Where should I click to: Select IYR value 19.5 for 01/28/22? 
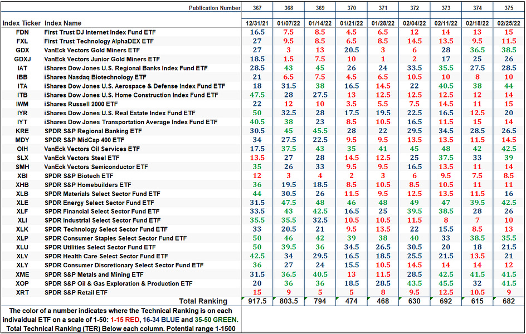click(x=383, y=113)
